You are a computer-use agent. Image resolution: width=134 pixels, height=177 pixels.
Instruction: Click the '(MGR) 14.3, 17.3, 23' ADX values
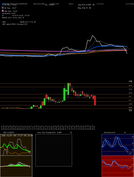click(28, 22)
